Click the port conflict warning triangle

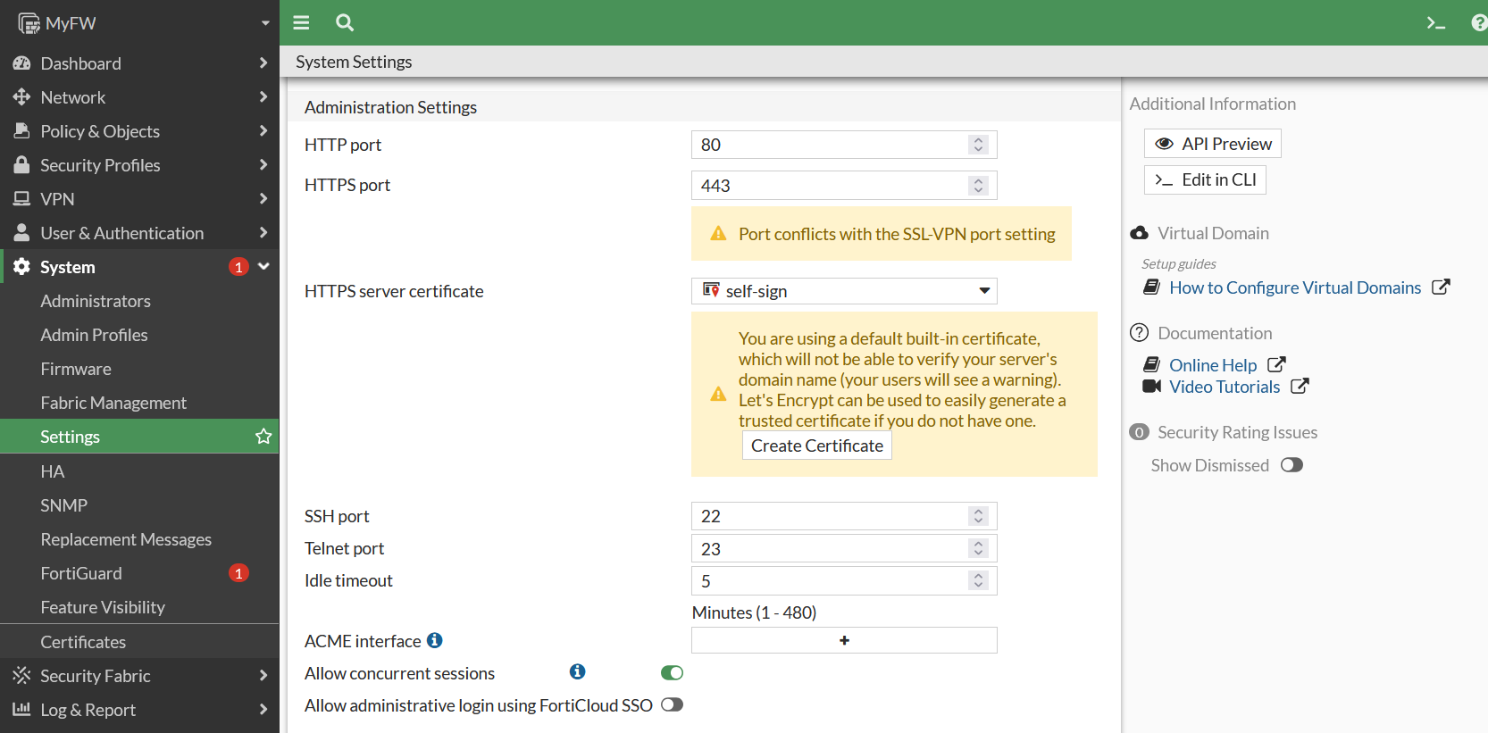coord(718,234)
